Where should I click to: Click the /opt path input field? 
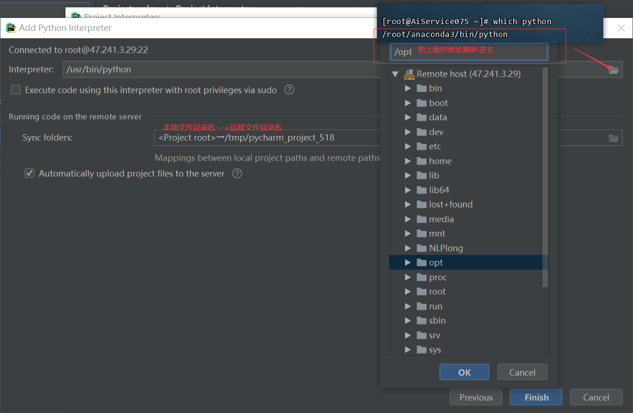tap(469, 52)
